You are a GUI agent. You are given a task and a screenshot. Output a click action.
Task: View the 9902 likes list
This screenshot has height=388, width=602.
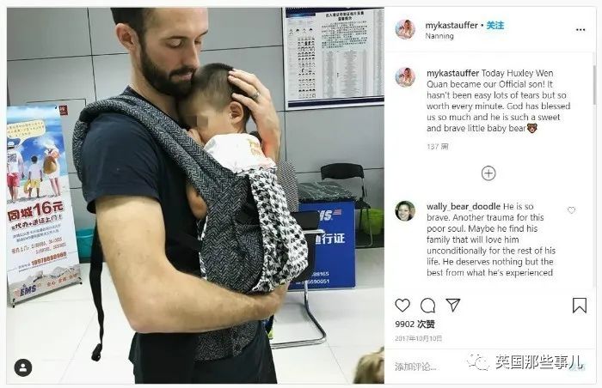pyautogui.click(x=415, y=324)
